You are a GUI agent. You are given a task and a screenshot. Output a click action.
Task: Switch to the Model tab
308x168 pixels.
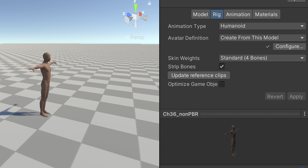(200, 14)
